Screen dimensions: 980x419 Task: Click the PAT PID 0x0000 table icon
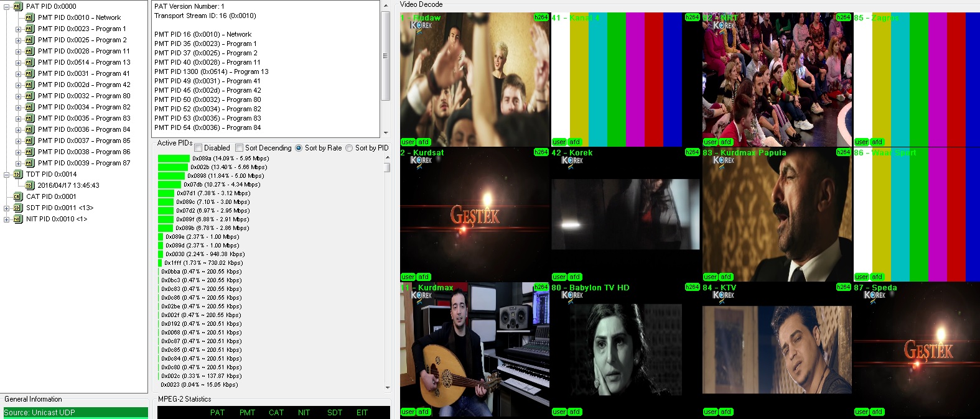pyautogui.click(x=17, y=6)
